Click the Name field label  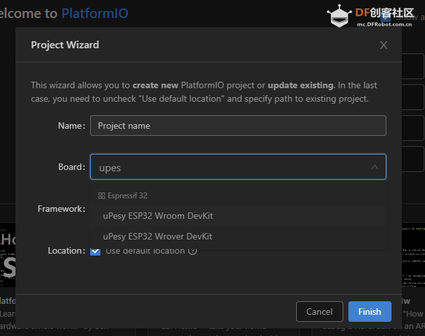click(x=71, y=126)
